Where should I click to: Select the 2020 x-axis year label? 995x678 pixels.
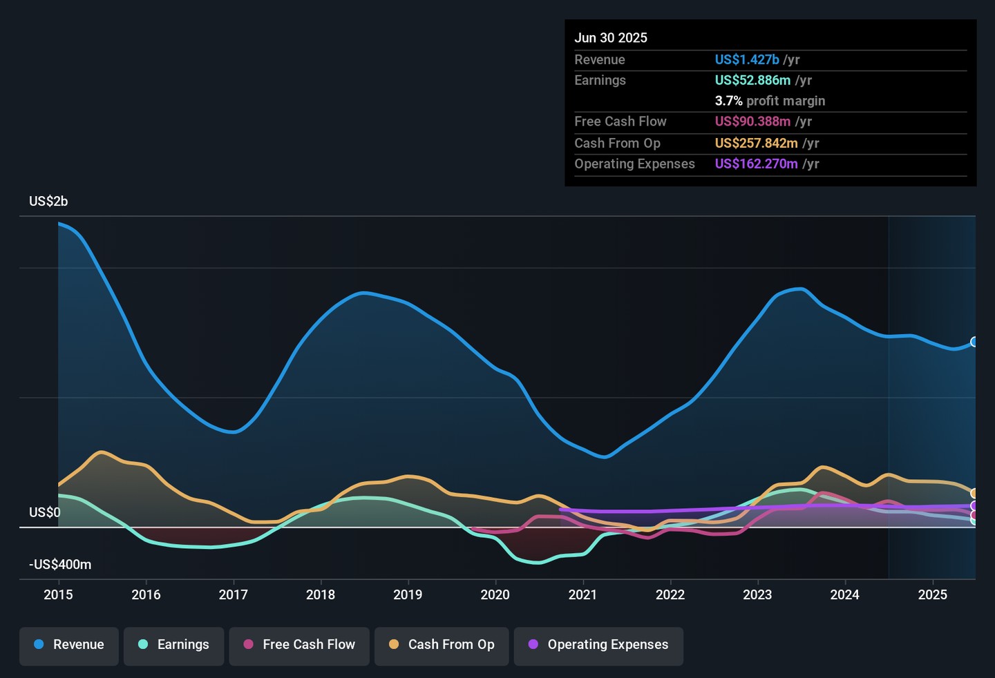coord(495,595)
